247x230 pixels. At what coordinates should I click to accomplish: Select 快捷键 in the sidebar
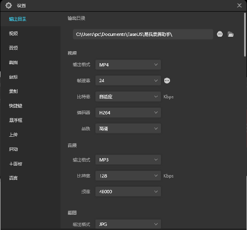tap(16, 106)
